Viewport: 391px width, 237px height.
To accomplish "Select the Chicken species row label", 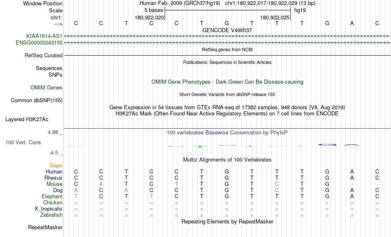I will pos(53,202).
